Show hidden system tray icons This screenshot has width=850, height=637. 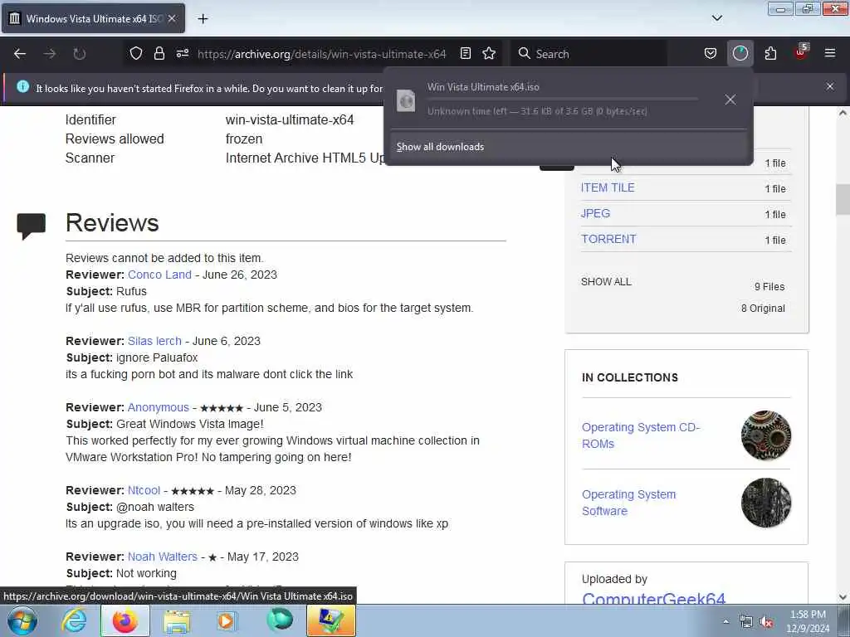click(725, 621)
